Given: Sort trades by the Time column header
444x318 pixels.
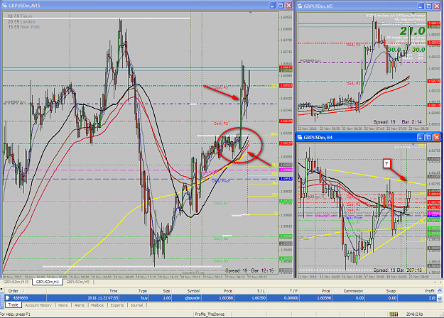Looking at the screenshot, I should click(83, 291).
